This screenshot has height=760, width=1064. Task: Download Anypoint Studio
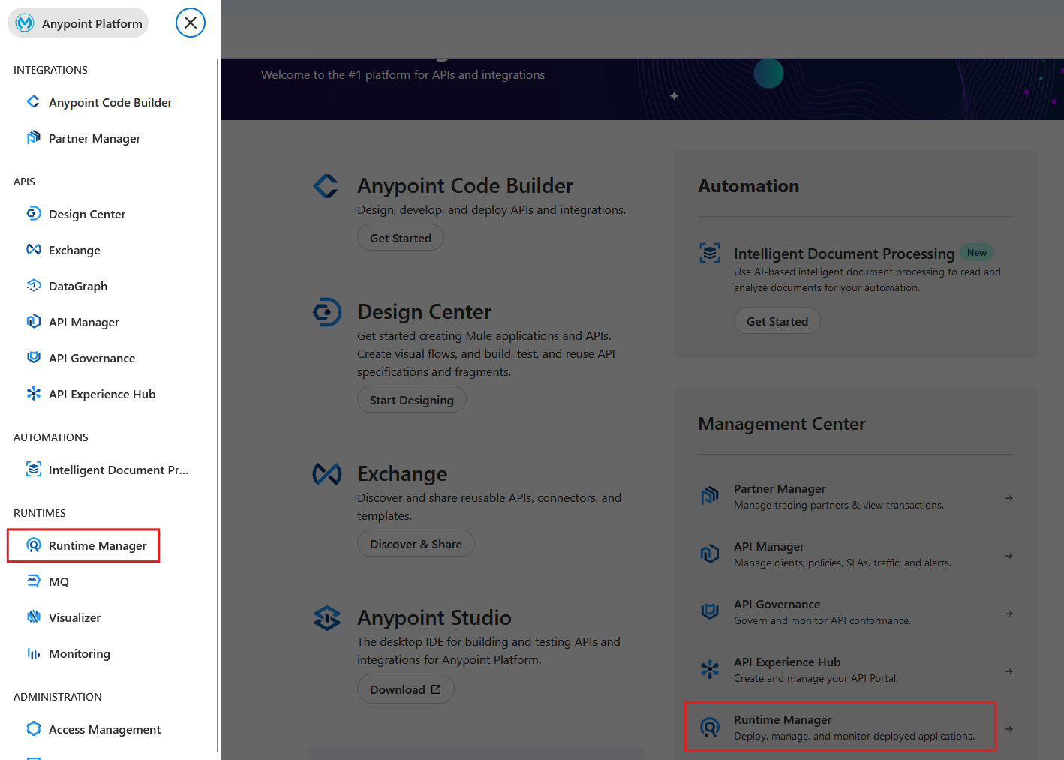coord(405,689)
